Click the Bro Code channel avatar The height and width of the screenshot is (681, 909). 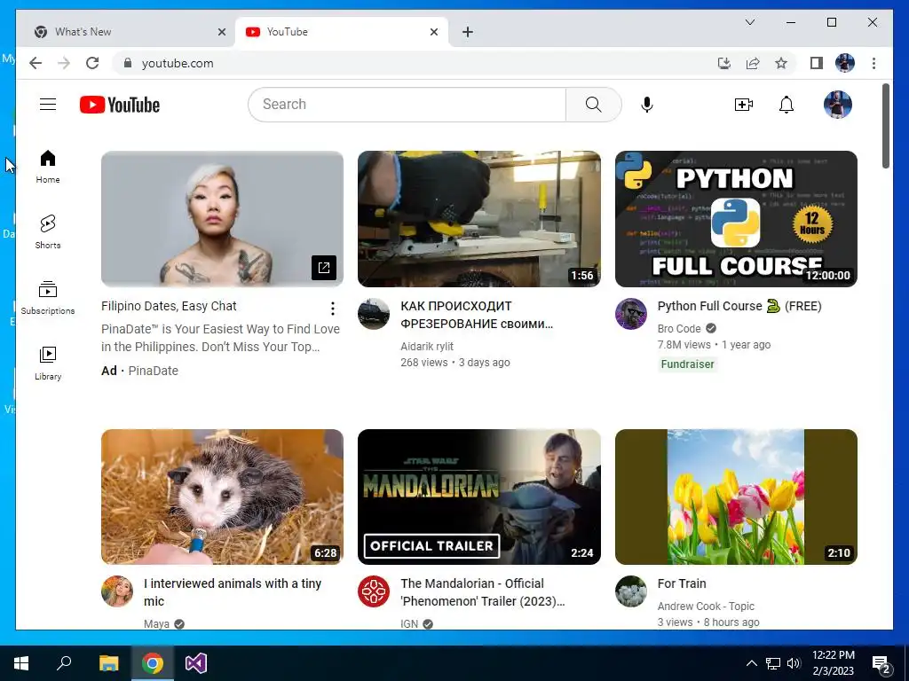tap(631, 314)
